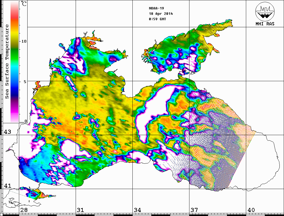The width and height of the screenshot is (284, 216).
Task: Click longitude label '40'
Action: pos(251,210)
